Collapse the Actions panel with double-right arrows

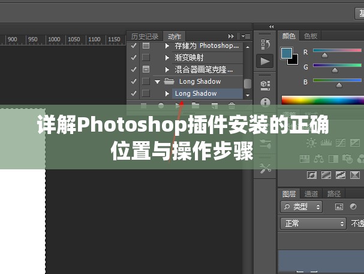click(x=231, y=36)
